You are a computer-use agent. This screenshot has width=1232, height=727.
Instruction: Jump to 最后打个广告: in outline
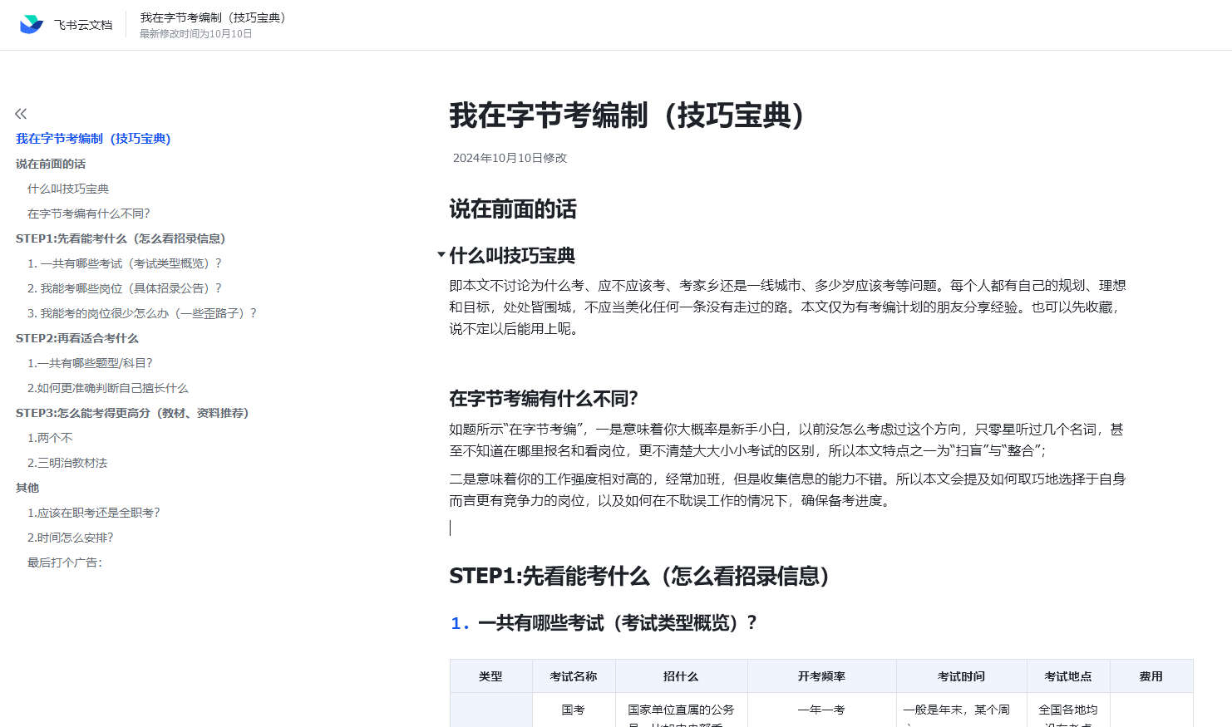(65, 562)
